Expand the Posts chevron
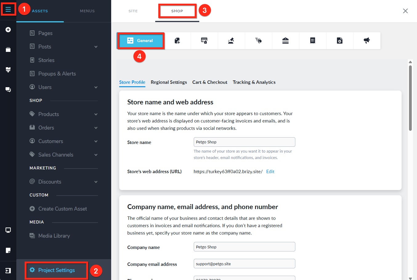417x280 pixels. (96, 47)
